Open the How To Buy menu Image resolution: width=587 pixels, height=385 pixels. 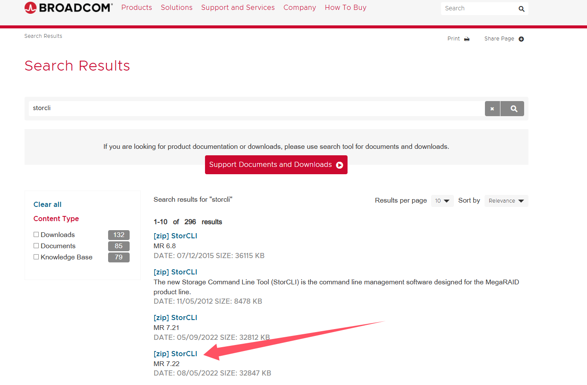coord(345,8)
